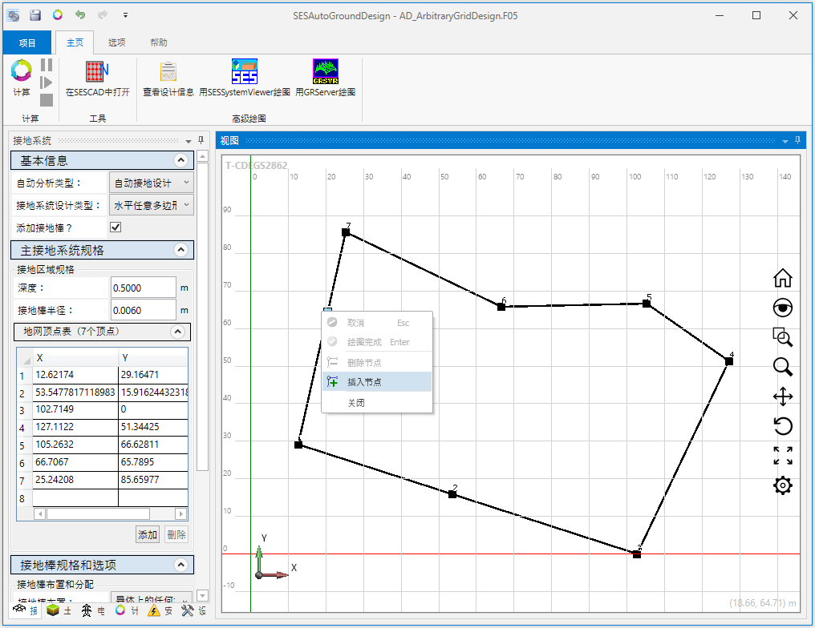
Task: Click the left panel's scroll-down arrow
Action: [203, 596]
